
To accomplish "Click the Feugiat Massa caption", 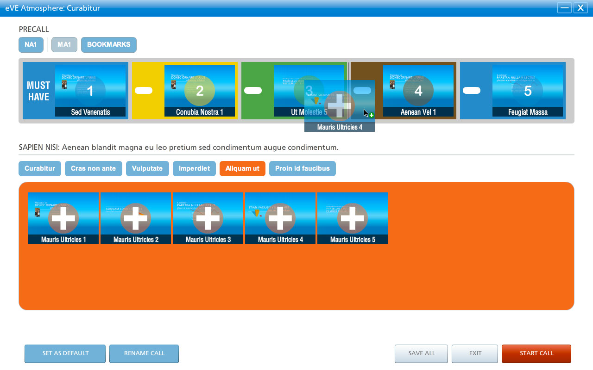I will (528, 112).
